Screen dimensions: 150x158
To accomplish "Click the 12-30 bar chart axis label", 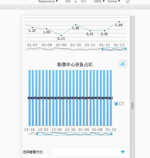I will point(70,130).
